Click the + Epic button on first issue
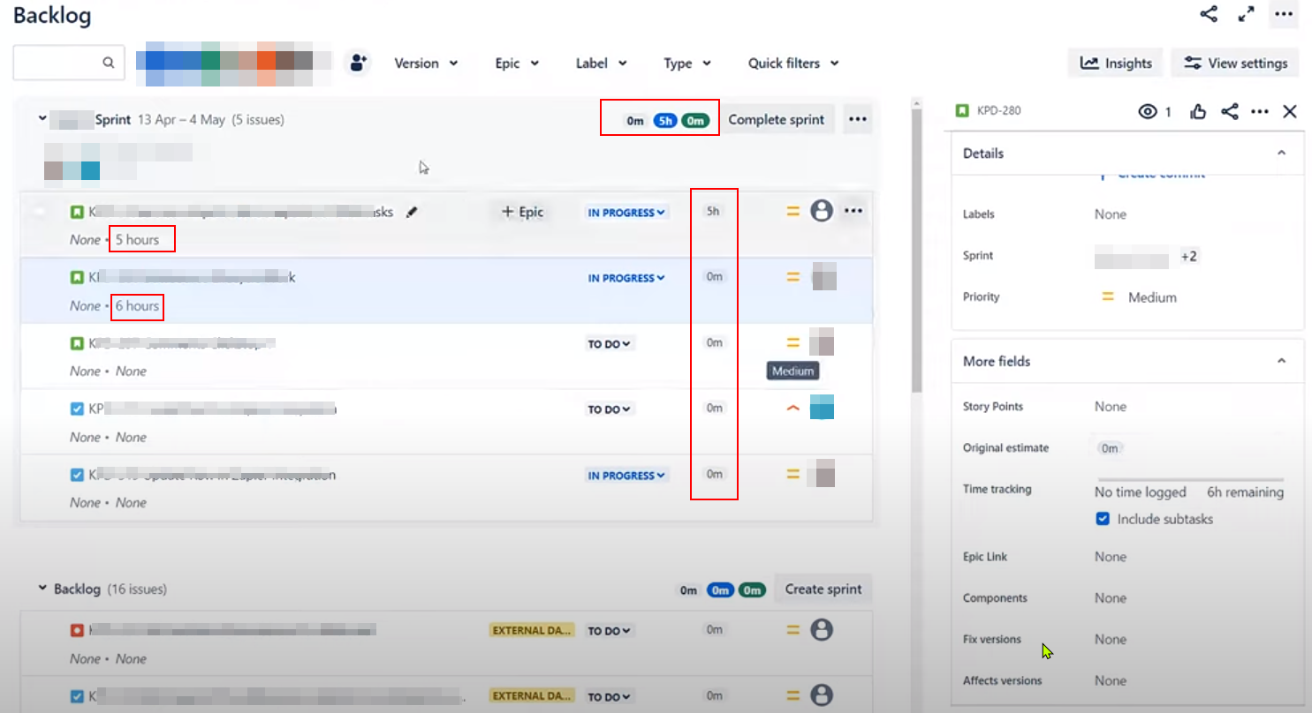1312x713 pixels. pyautogui.click(x=522, y=212)
